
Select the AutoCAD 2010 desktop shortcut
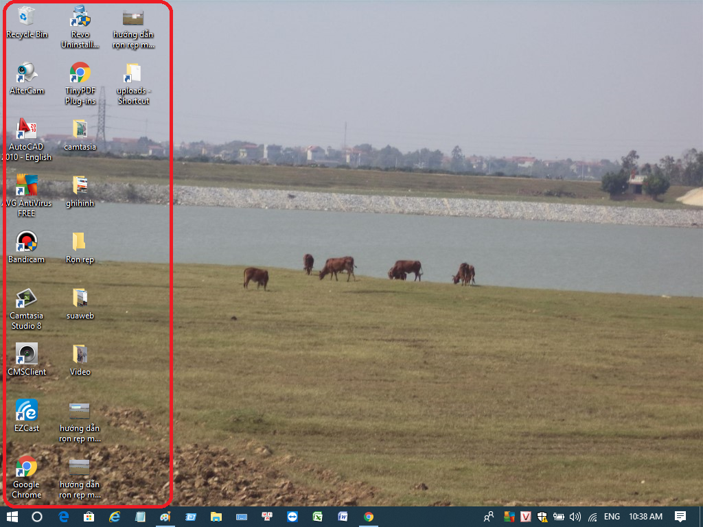27,129
